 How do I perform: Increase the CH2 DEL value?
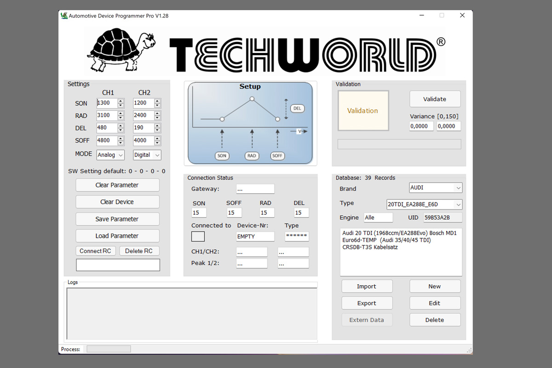point(157,126)
